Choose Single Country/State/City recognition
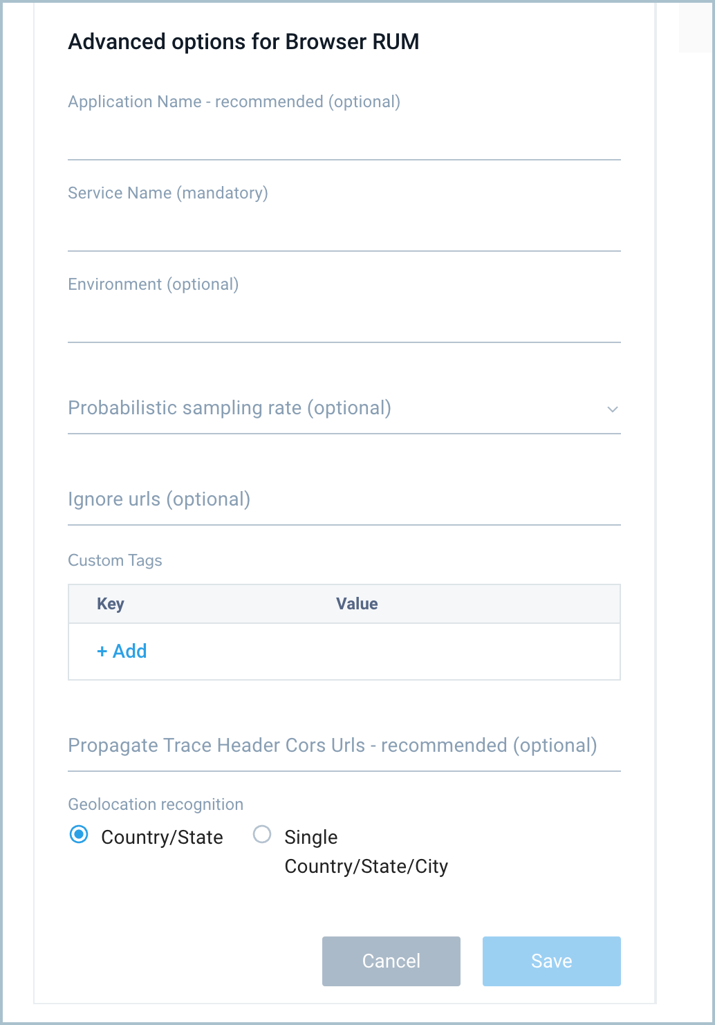715x1025 pixels. pyautogui.click(x=261, y=834)
